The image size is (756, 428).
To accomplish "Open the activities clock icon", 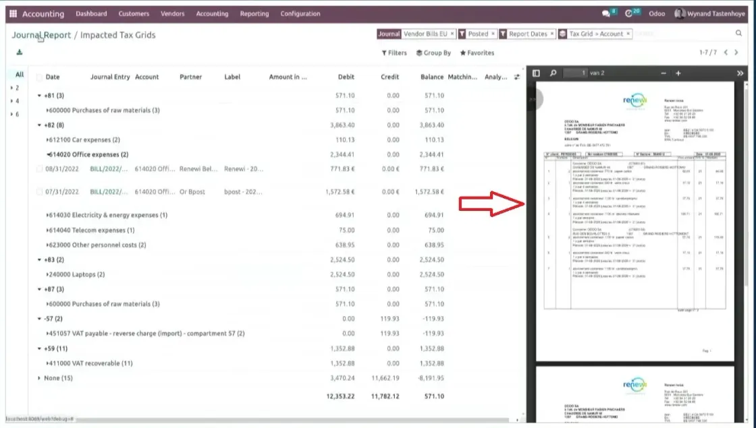I will tap(628, 13).
